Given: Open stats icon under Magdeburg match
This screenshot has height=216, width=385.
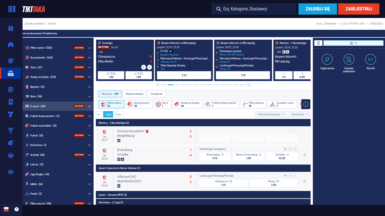Looking at the screenshot, I should [119, 140].
